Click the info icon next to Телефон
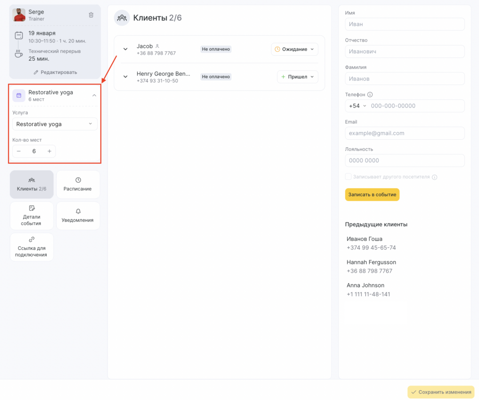This screenshot has height=400, width=479. coord(370,94)
